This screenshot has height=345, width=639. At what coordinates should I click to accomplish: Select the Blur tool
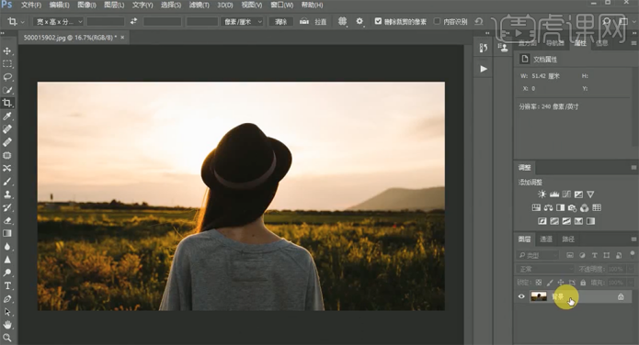click(7, 247)
